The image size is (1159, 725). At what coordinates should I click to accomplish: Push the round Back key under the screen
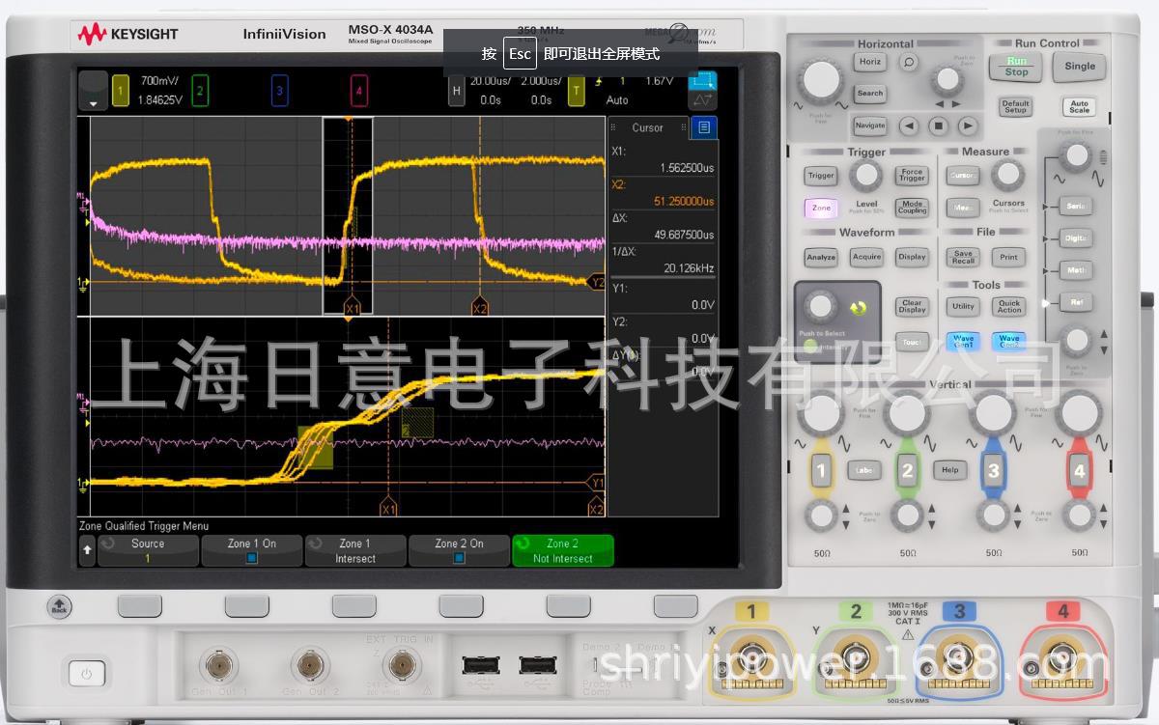point(60,606)
